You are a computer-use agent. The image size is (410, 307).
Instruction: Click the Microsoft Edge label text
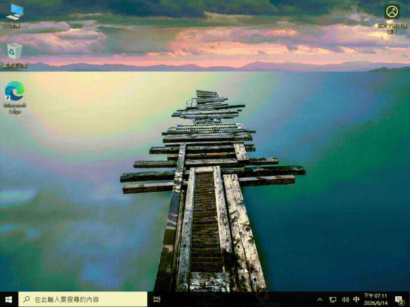click(14, 108)
